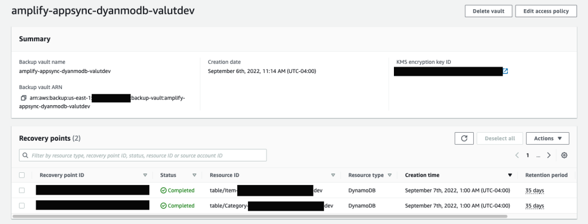The image size is (588, 224).
Task: Check the Category table recovery point
Action: coord(22,206)
